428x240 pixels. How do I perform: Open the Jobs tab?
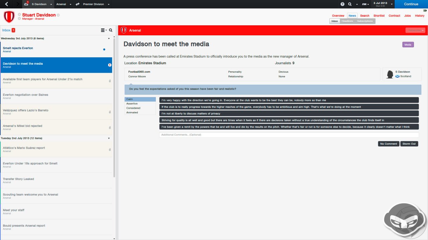coord(408,16)
